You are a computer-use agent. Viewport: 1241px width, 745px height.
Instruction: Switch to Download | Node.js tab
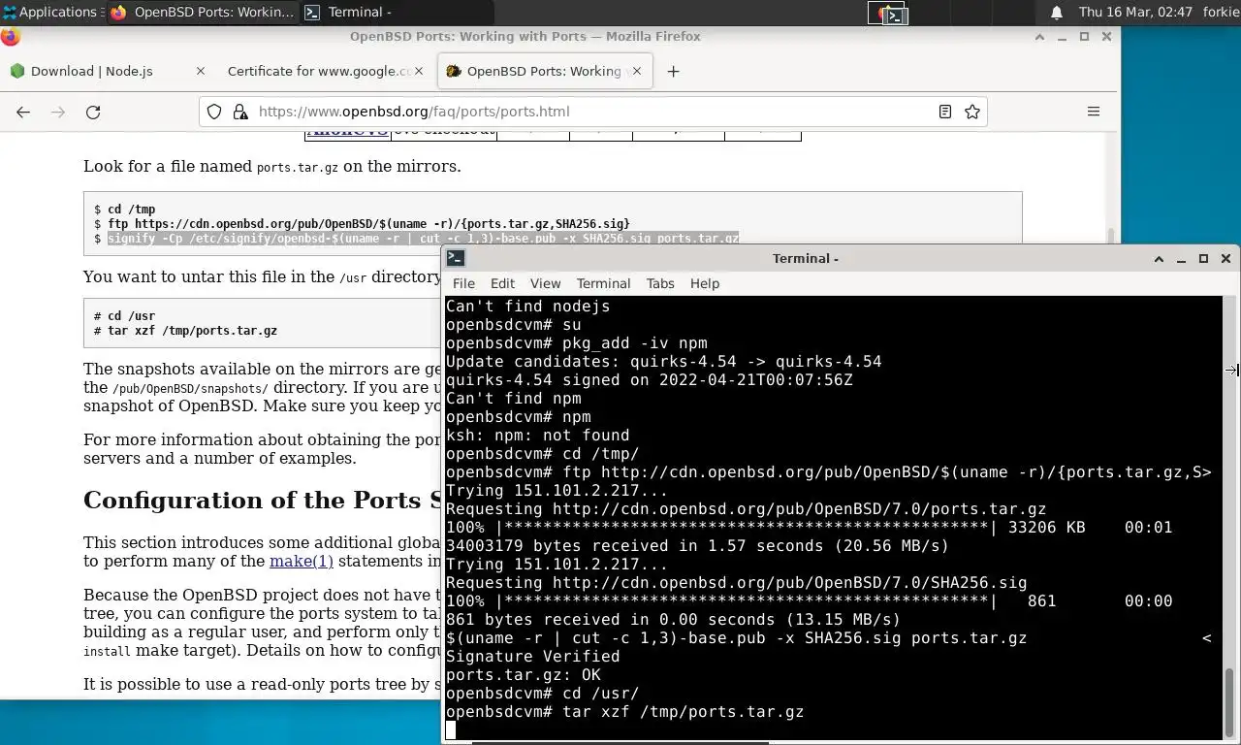107,71
